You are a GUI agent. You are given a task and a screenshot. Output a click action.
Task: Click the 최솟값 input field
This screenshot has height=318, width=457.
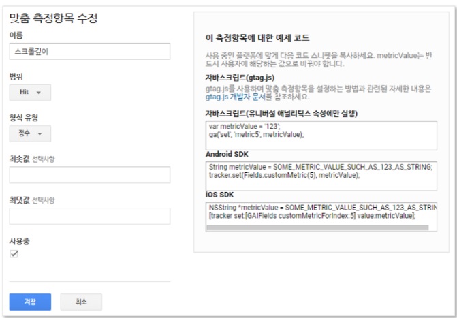90,174
